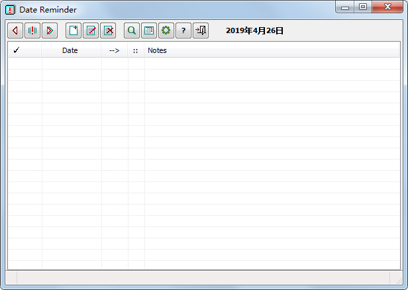
Task: Click the first empty row in list
Action: (x=199, y=64)
